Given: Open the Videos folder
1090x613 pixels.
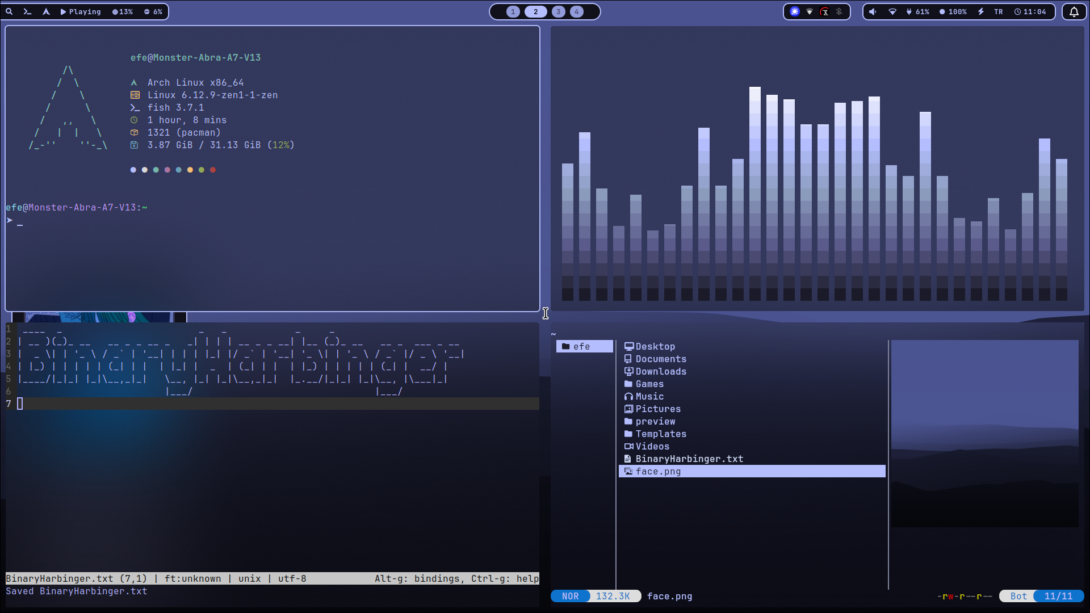Looking at the screenshot, I should [x=647, y=446].
